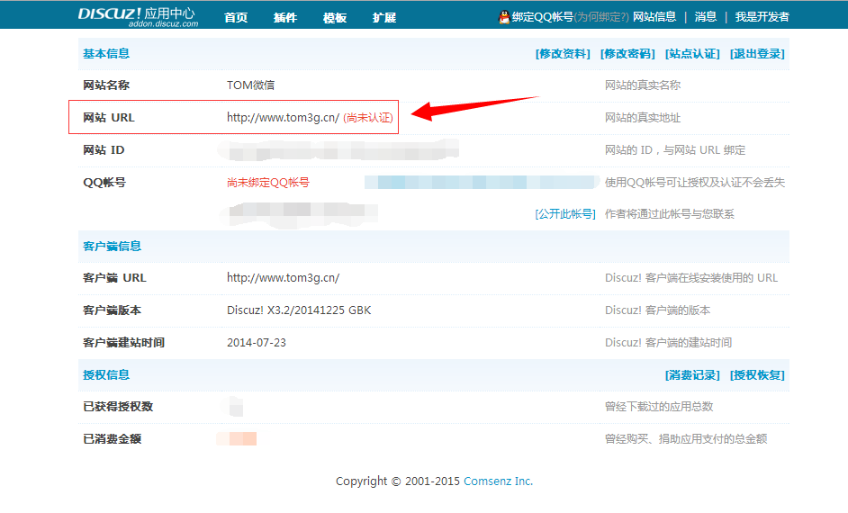Open the 首页 navigation tab
The height and width of the screenshot is (513, 848).
click(x=236, y=17)
